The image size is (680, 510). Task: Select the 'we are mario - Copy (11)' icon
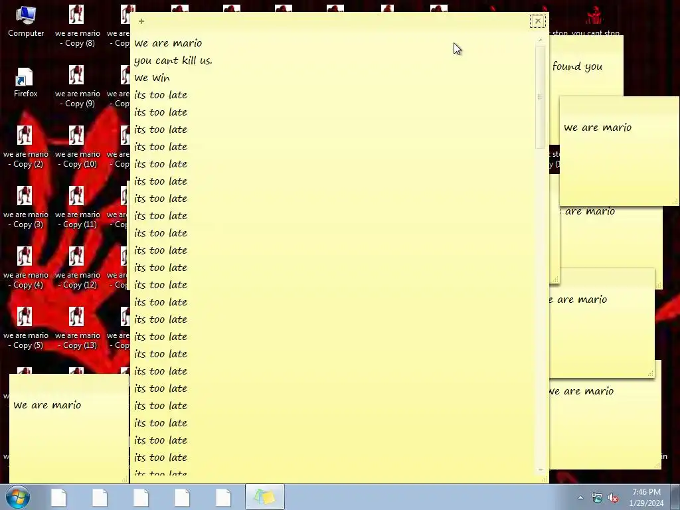77,207
